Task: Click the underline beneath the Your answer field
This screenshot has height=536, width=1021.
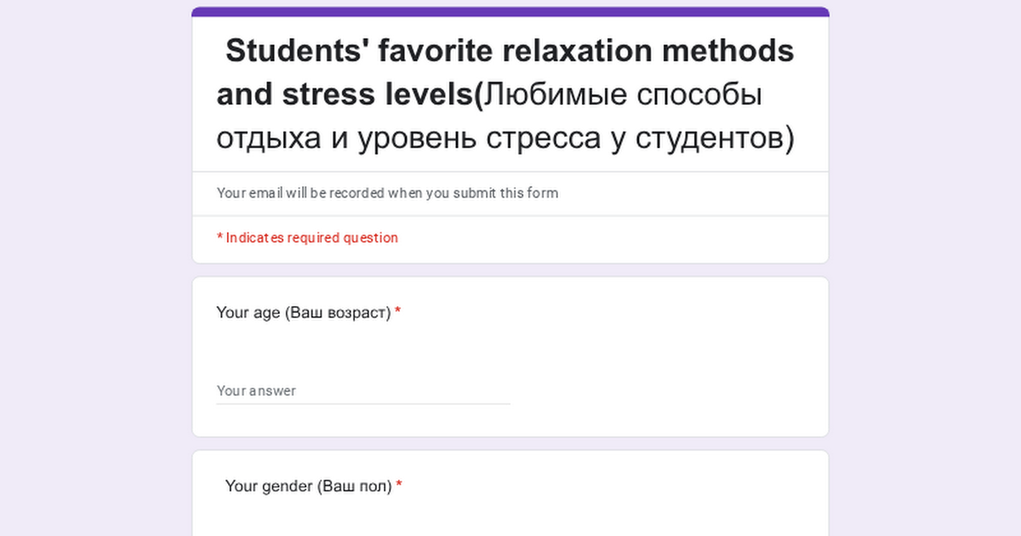Action: coord(363,403)
